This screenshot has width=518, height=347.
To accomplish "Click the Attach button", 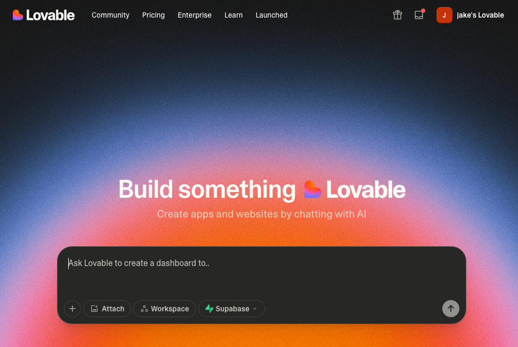I will [107, 309].
